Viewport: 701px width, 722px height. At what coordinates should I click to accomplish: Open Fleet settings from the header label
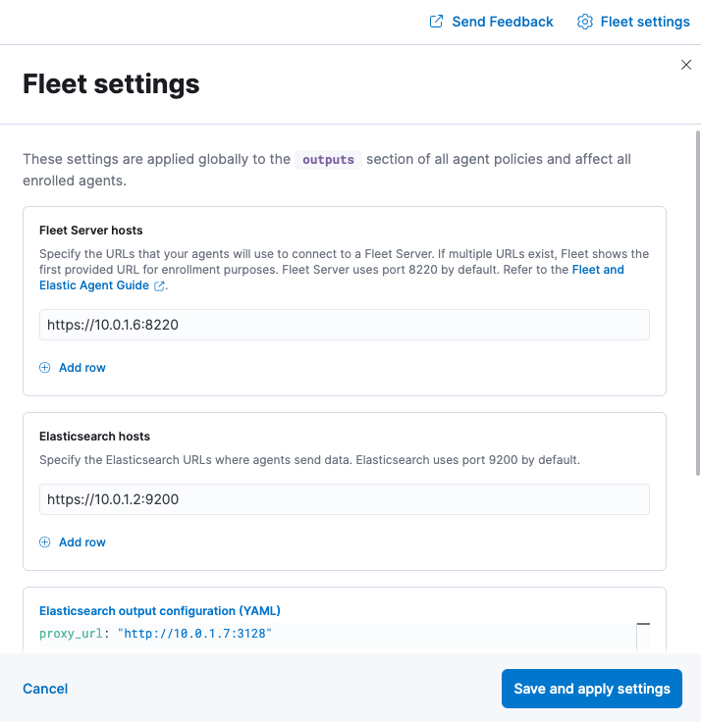pos(645,22)
